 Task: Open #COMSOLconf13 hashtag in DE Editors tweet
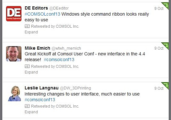(x=42, y=14)
